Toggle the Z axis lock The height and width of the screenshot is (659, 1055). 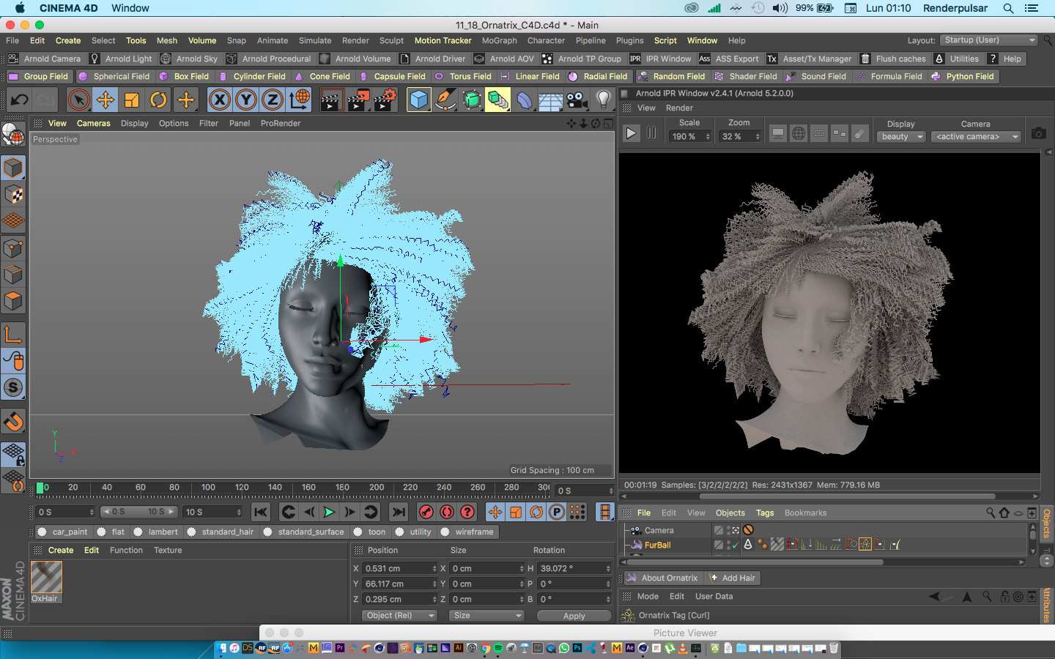[272, 100]
